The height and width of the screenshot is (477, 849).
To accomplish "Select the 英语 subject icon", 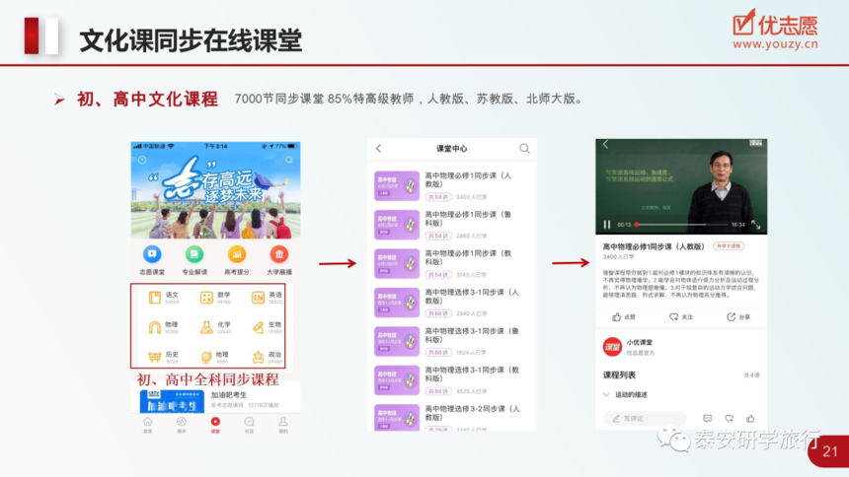I will point(258,298).
